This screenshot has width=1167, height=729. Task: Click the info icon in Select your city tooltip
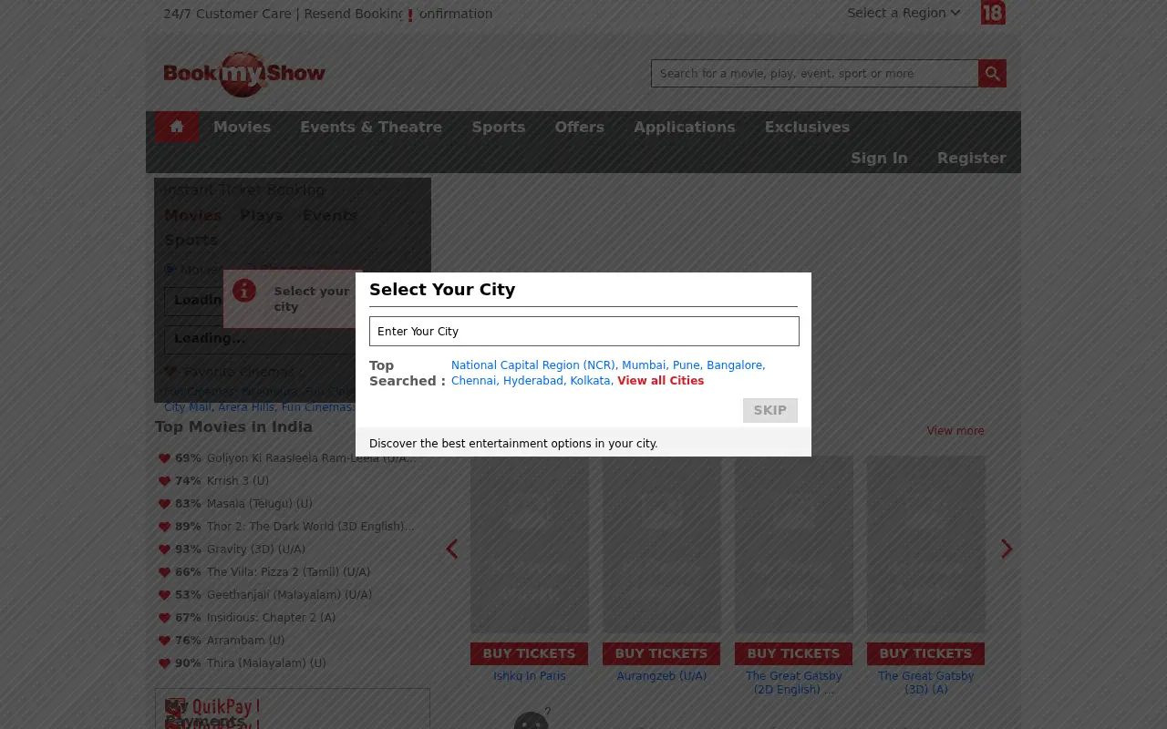pyautogui.click(x=243, y=291)
